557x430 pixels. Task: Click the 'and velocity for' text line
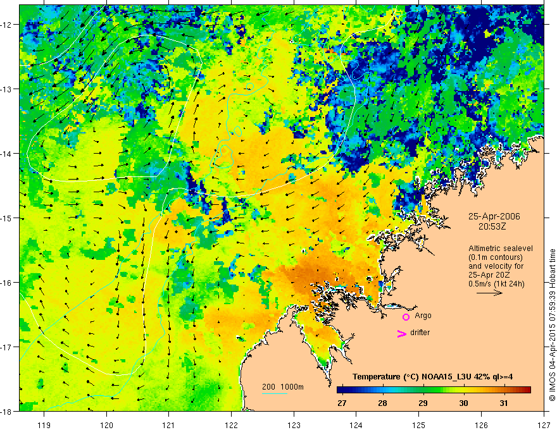pyautogui.click(x=496, y=266)
